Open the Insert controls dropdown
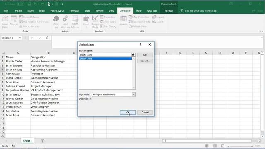This screenshot has width=265, height=149. pos(86,22)
